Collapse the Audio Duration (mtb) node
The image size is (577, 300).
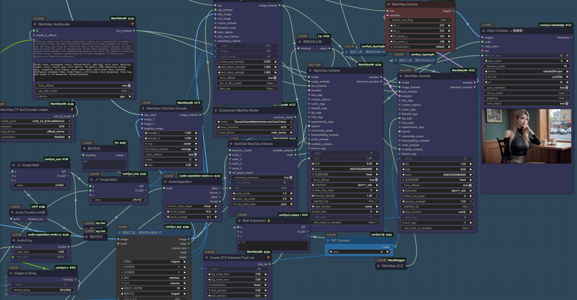[12, 212]
